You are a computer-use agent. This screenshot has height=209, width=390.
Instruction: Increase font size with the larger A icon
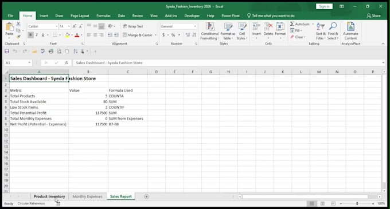[x=74, y=26]
